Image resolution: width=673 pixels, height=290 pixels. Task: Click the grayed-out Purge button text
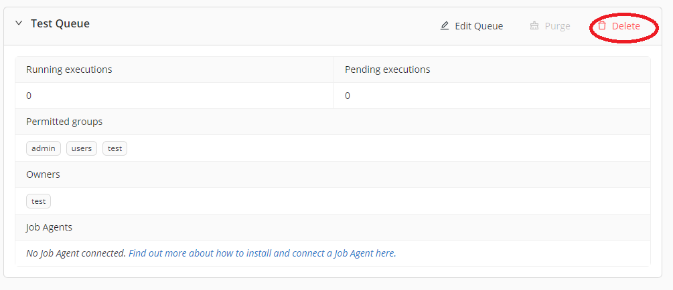pos(557,26)
